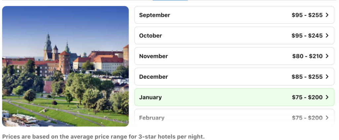Click the chevron arrow in the October row

point(327,36)
